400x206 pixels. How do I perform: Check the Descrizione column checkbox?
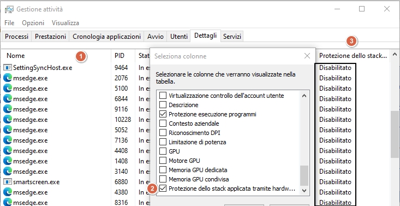click(163, 105)
